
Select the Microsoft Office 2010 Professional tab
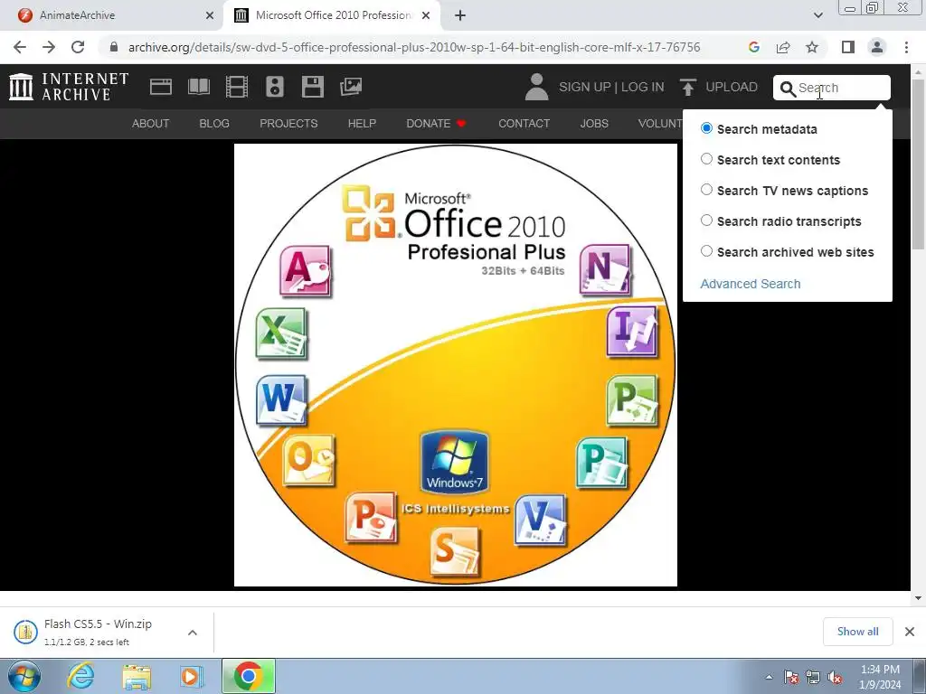(x=332, y=15)
